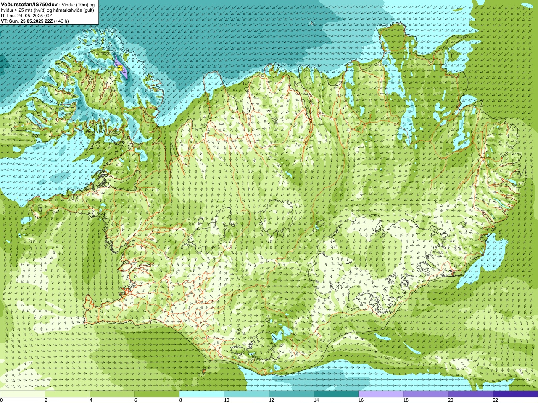Select the 8–10 m/s light cyan legend swatch

[202, 394]
